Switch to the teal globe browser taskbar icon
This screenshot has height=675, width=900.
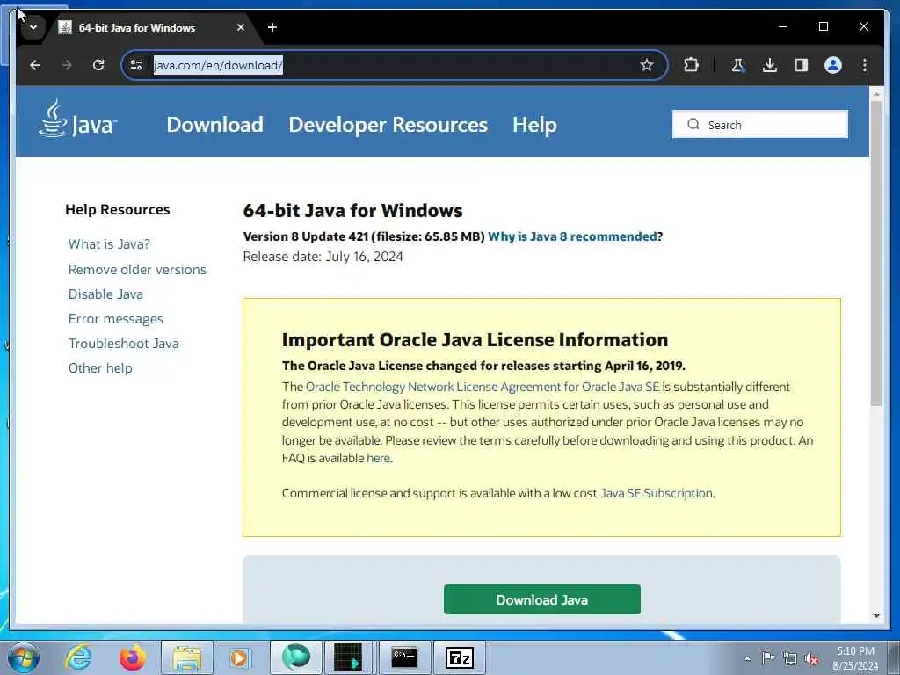pyautogui.click(x=295, y=657)
